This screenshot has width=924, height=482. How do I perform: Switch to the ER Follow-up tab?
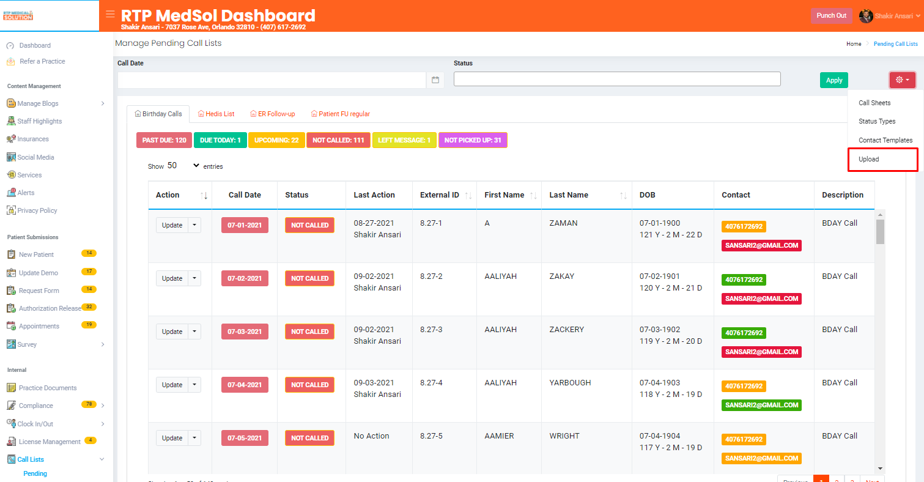[273, 114]
